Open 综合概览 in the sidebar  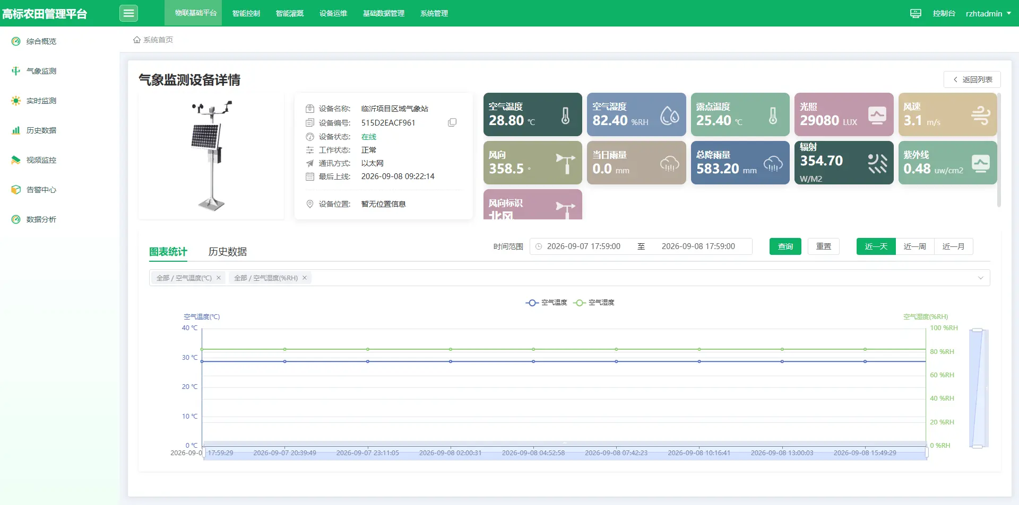(x=41, y=41)
